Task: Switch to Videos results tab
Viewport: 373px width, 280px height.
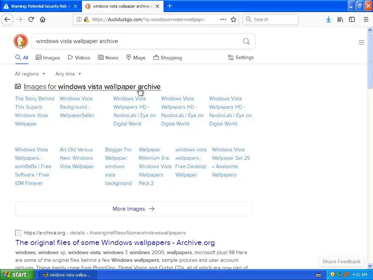Action: point(79,58)
